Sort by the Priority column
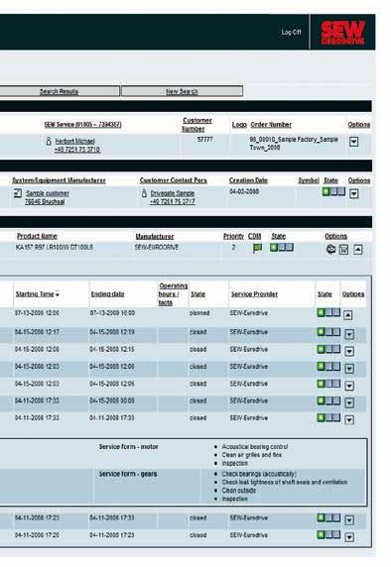This screenshot has width=391, height=567. [x=233, y=236]
